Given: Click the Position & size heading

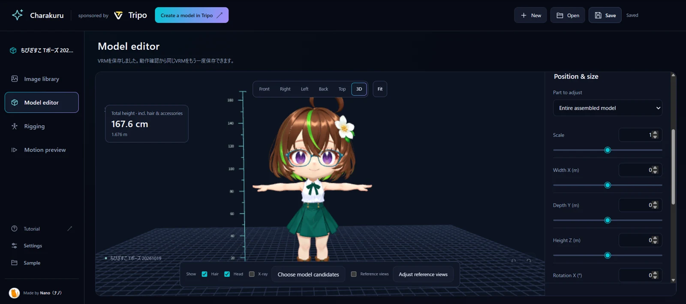Looking at the screenshot, I should [576, 76].
